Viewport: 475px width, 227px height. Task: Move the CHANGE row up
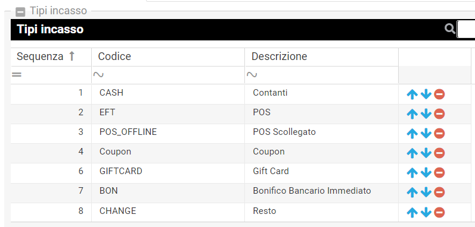(x=412, y=212)
